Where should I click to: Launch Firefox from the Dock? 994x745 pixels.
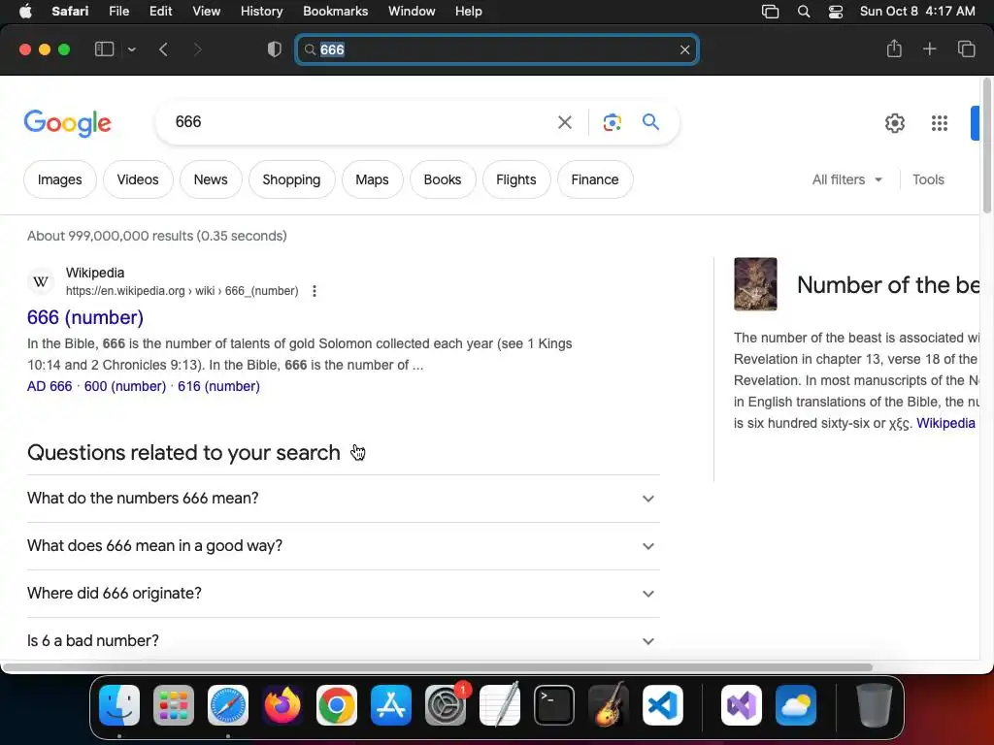(x=282, y=705)
